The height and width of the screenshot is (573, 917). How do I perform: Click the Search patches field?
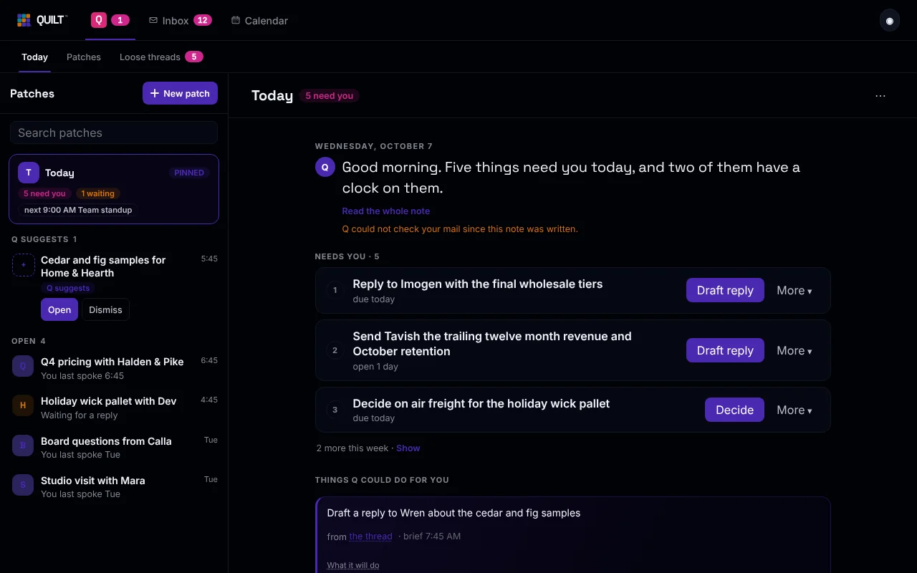click(114, 133)
